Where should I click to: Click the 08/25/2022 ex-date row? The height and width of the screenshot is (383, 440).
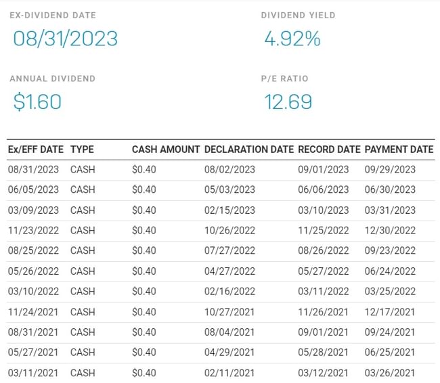tap(32, 250)
